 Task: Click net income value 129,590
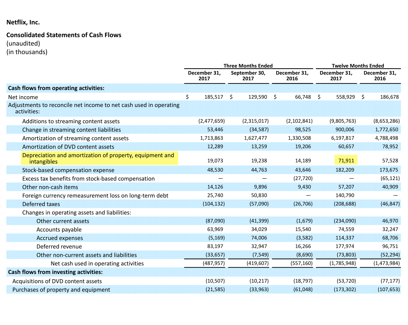point(258,97)
